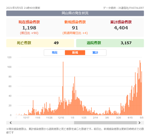
Task: Click the 3/26 x-axis date label
Action: tap(118, 118)
